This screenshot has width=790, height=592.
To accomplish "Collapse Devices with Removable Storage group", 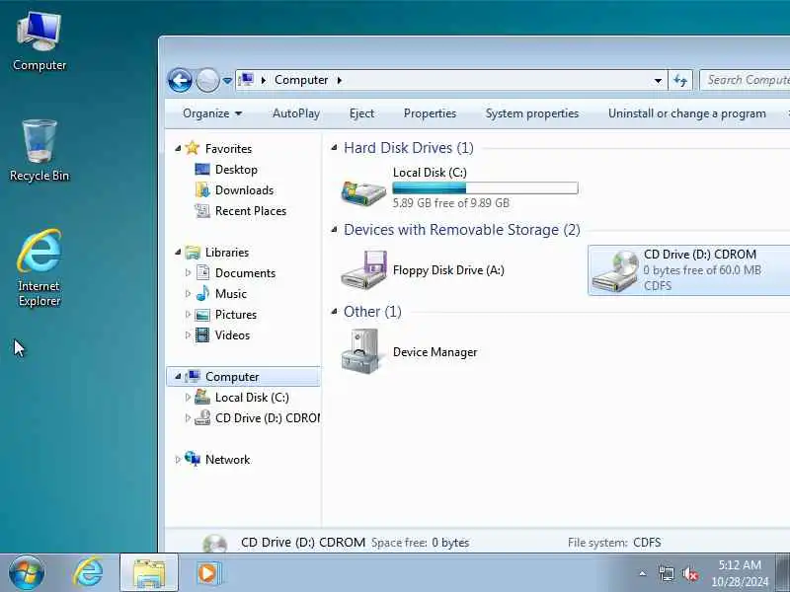I will (x=334, y=230).
